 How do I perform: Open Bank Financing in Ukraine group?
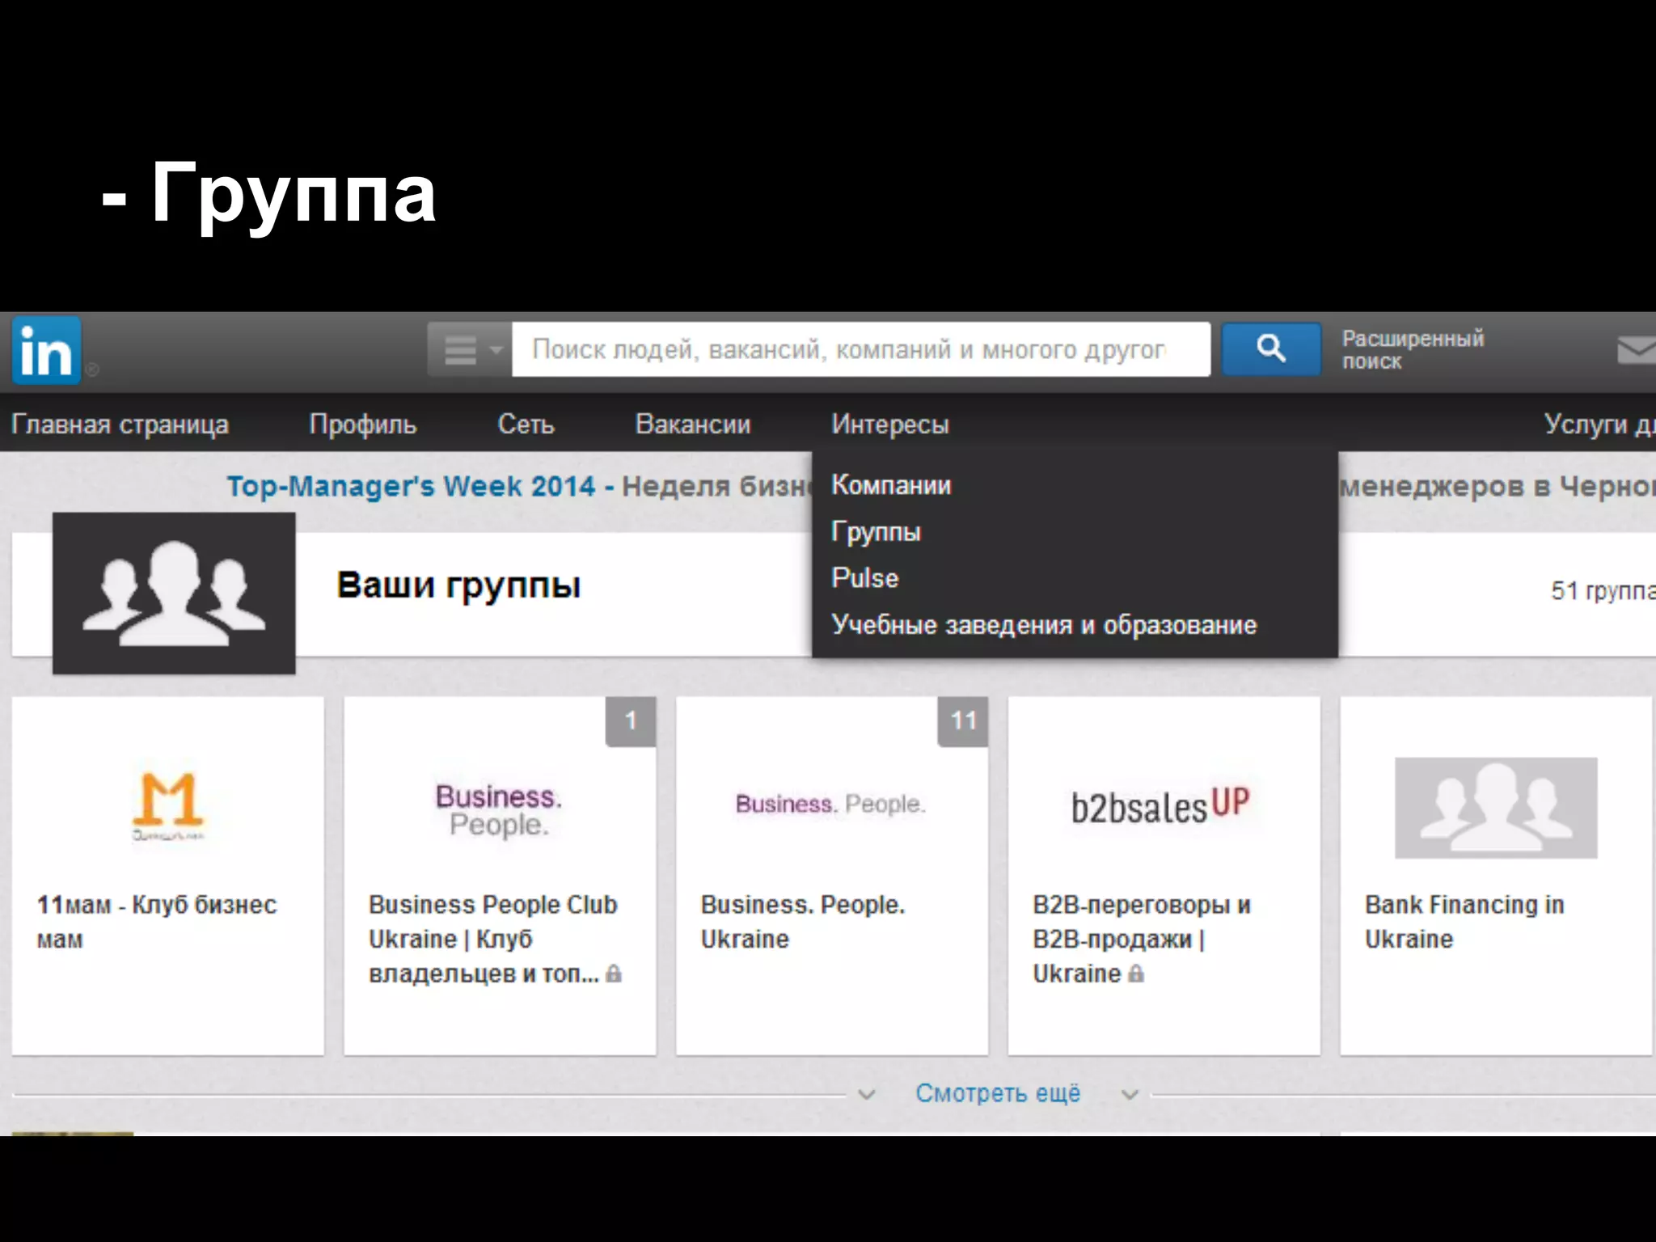1464,922
